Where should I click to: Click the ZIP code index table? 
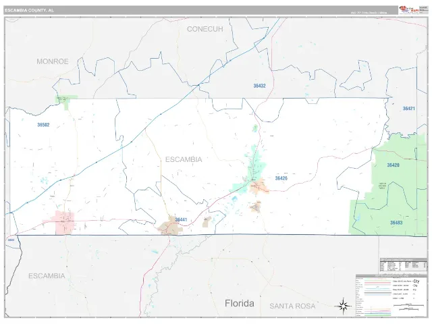click(x=404, y=265)
